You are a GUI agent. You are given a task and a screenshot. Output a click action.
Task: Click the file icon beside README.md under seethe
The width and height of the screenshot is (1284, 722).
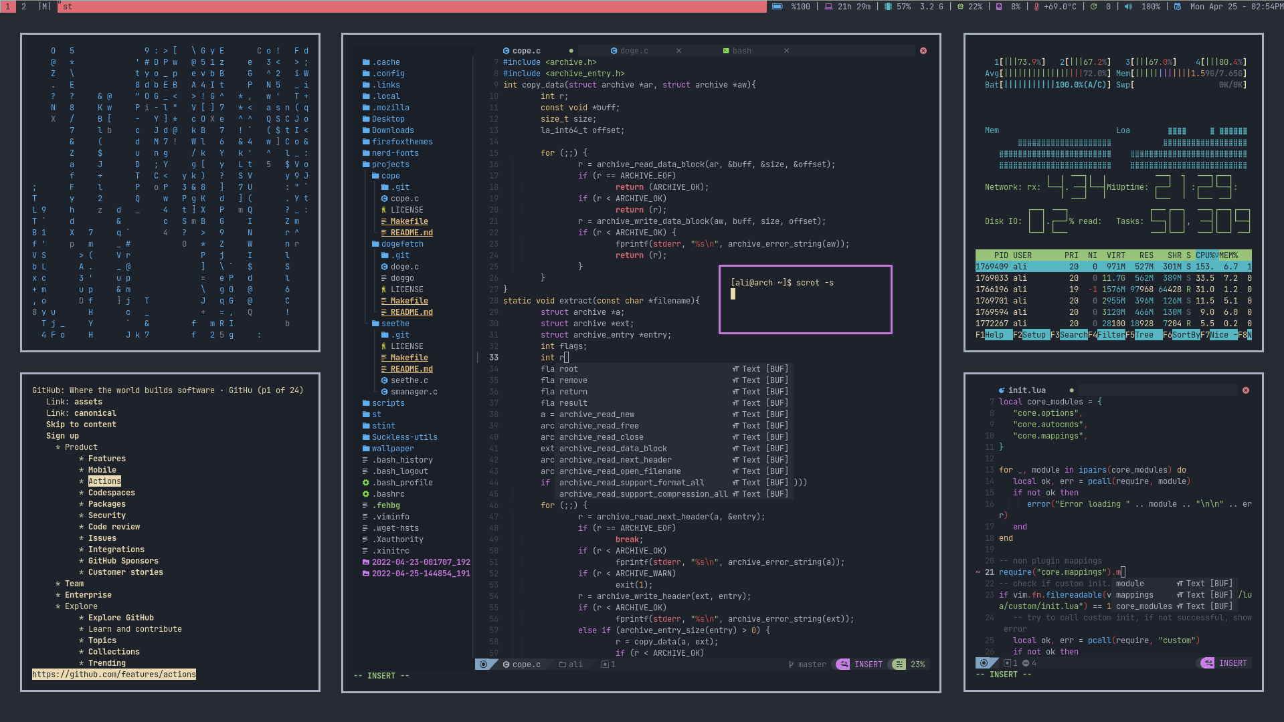[x=384, y=369]
